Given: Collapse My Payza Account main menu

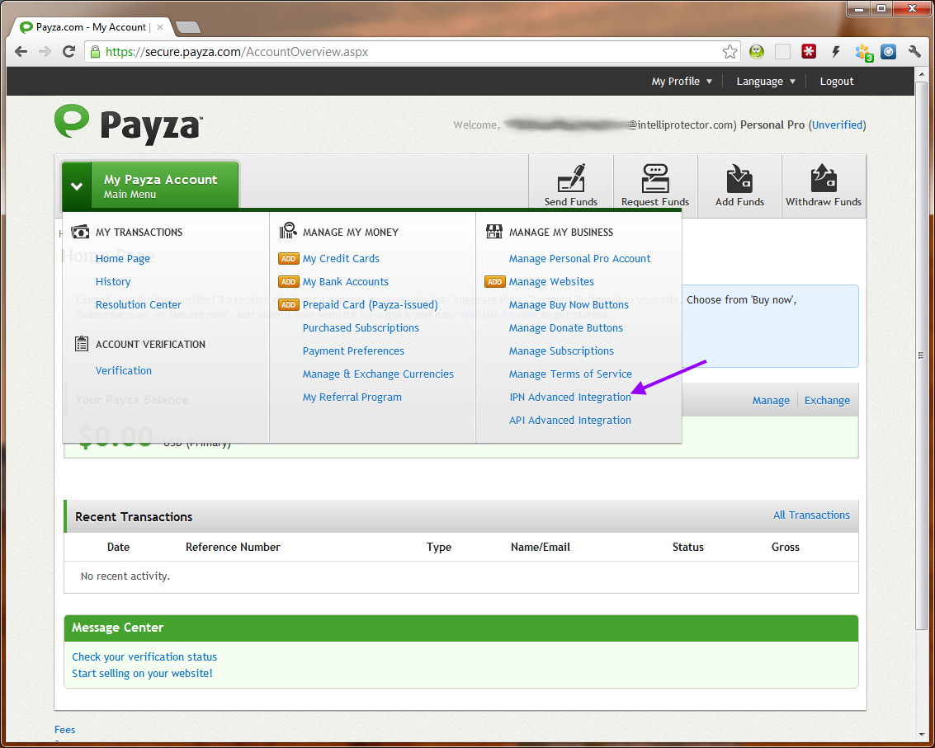Looking at the screenshot, I should click(x=150, y=186).
